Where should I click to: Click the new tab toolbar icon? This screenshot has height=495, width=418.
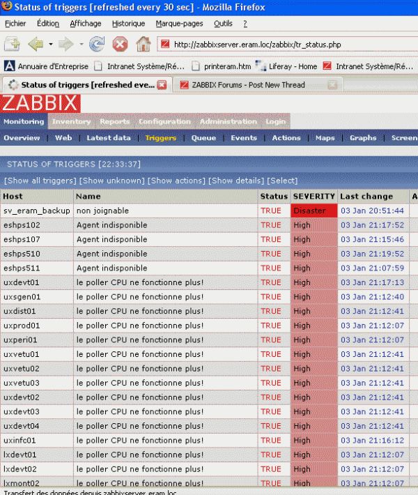pyautogui.click(x=12, y=44)
